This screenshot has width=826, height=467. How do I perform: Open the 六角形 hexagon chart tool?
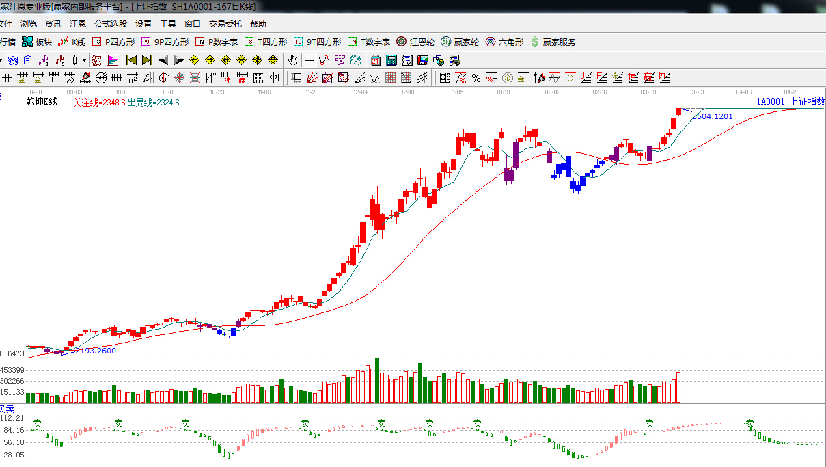click(504, 42)
